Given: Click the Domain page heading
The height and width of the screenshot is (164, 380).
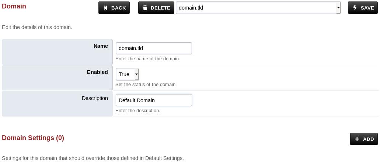Looking at the screenshot, I should [14, 6].
